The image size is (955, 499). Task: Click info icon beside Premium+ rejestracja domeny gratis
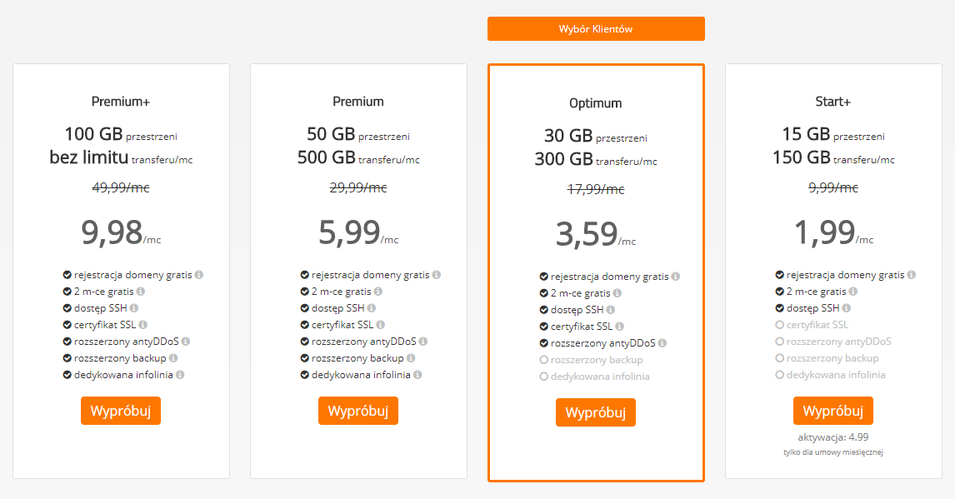coord(199,275)
